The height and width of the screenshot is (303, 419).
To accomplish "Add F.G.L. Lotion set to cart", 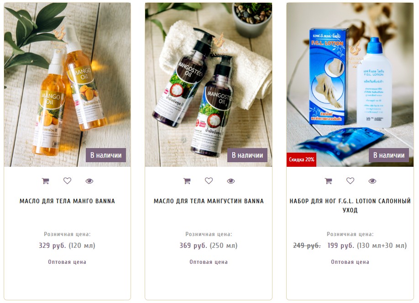I will (x=329, y=181).
